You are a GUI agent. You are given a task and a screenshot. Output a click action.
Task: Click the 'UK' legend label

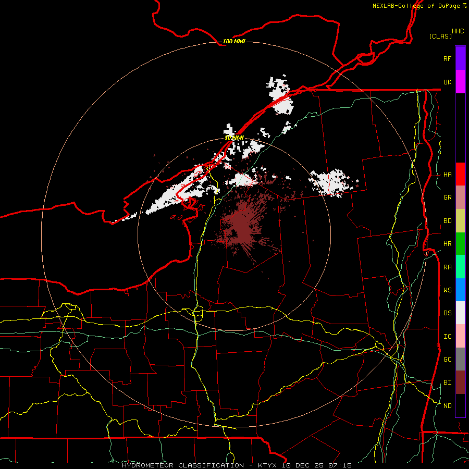[447, 82]
